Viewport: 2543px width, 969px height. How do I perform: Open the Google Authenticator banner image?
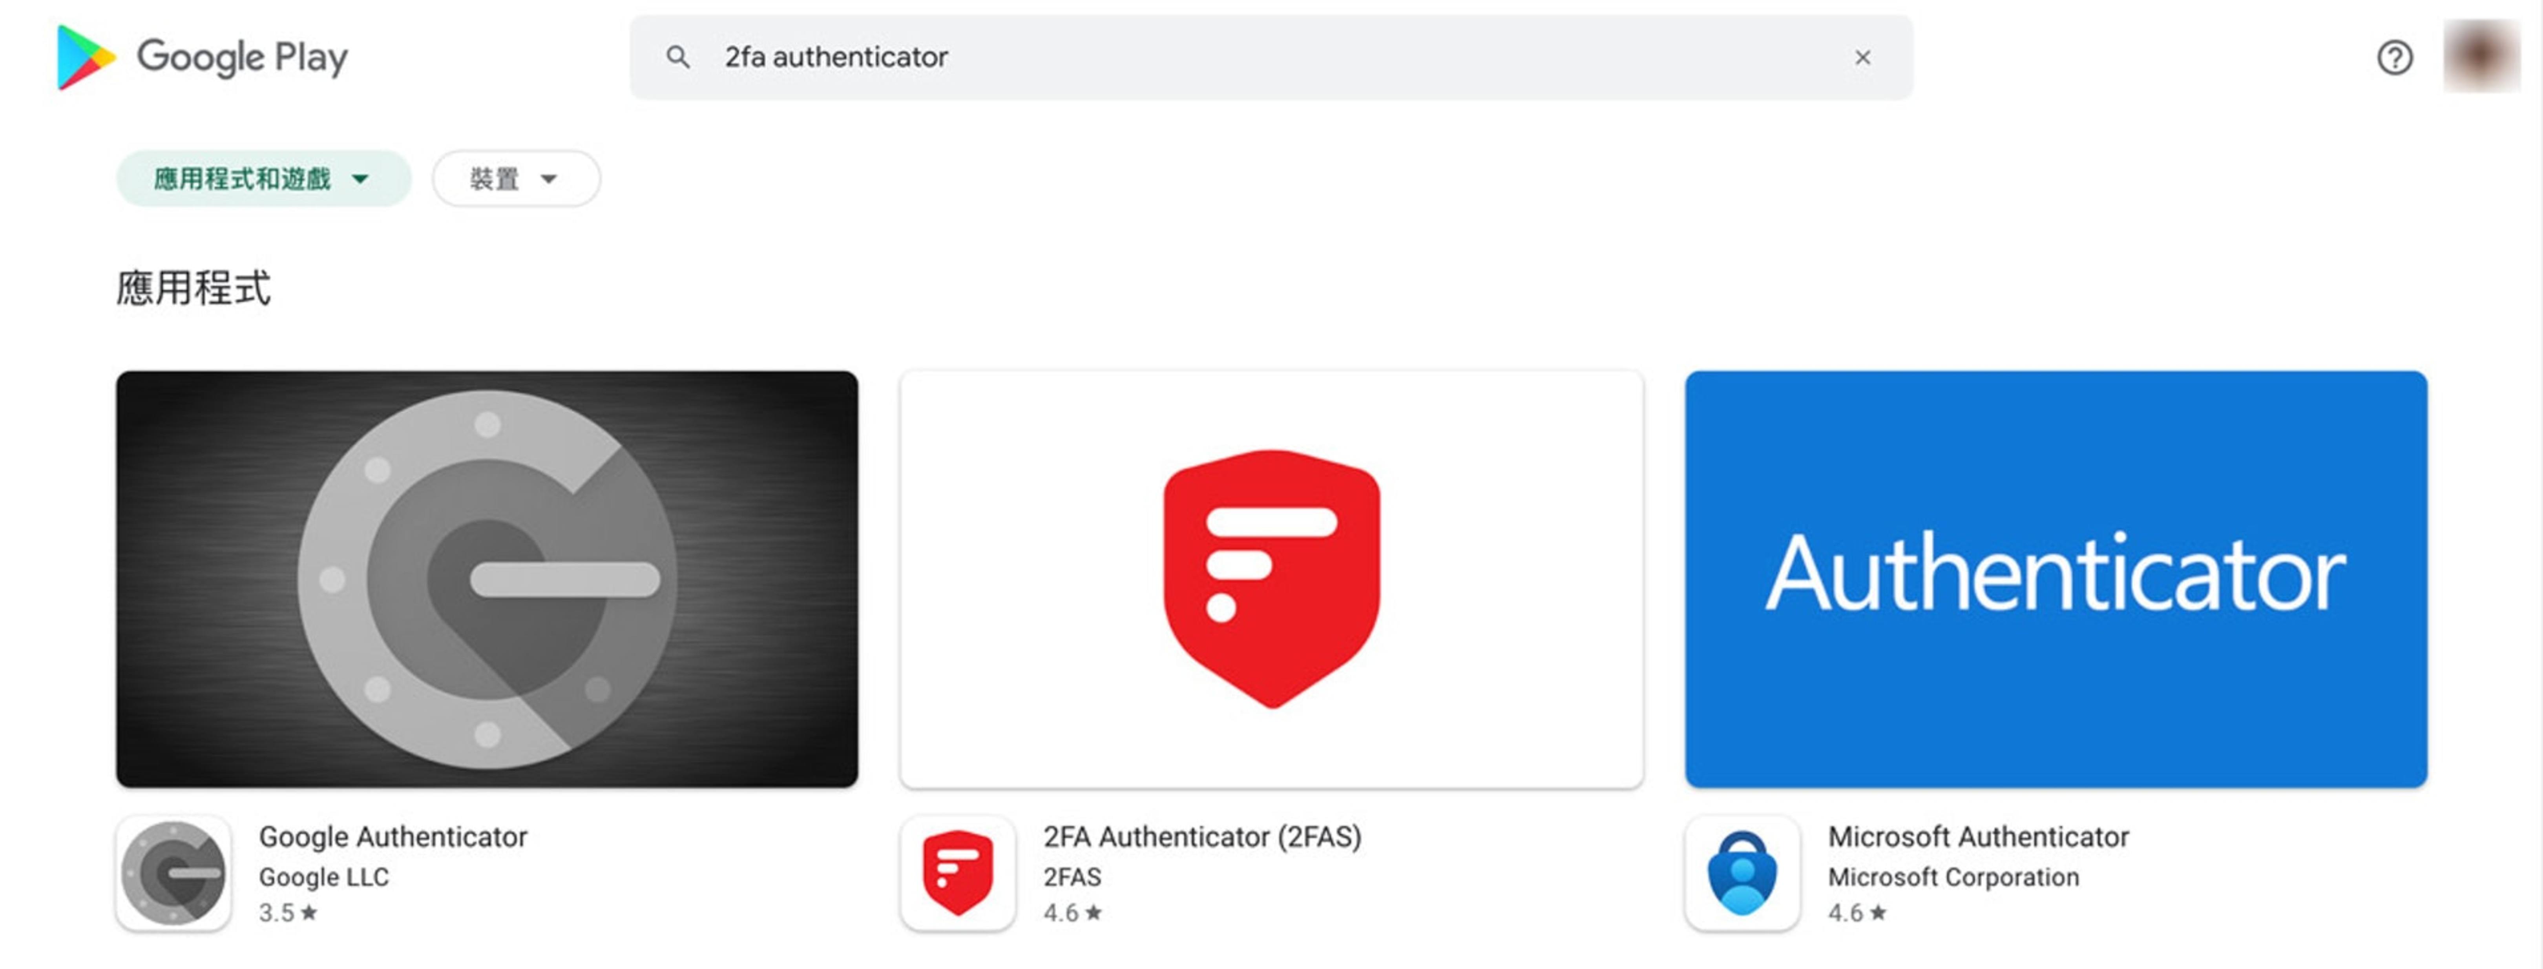(487, 579)
